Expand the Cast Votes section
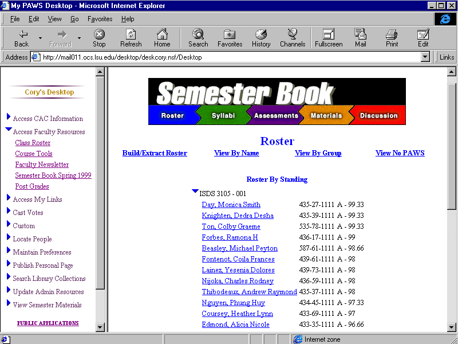 (x=9, y=210)
